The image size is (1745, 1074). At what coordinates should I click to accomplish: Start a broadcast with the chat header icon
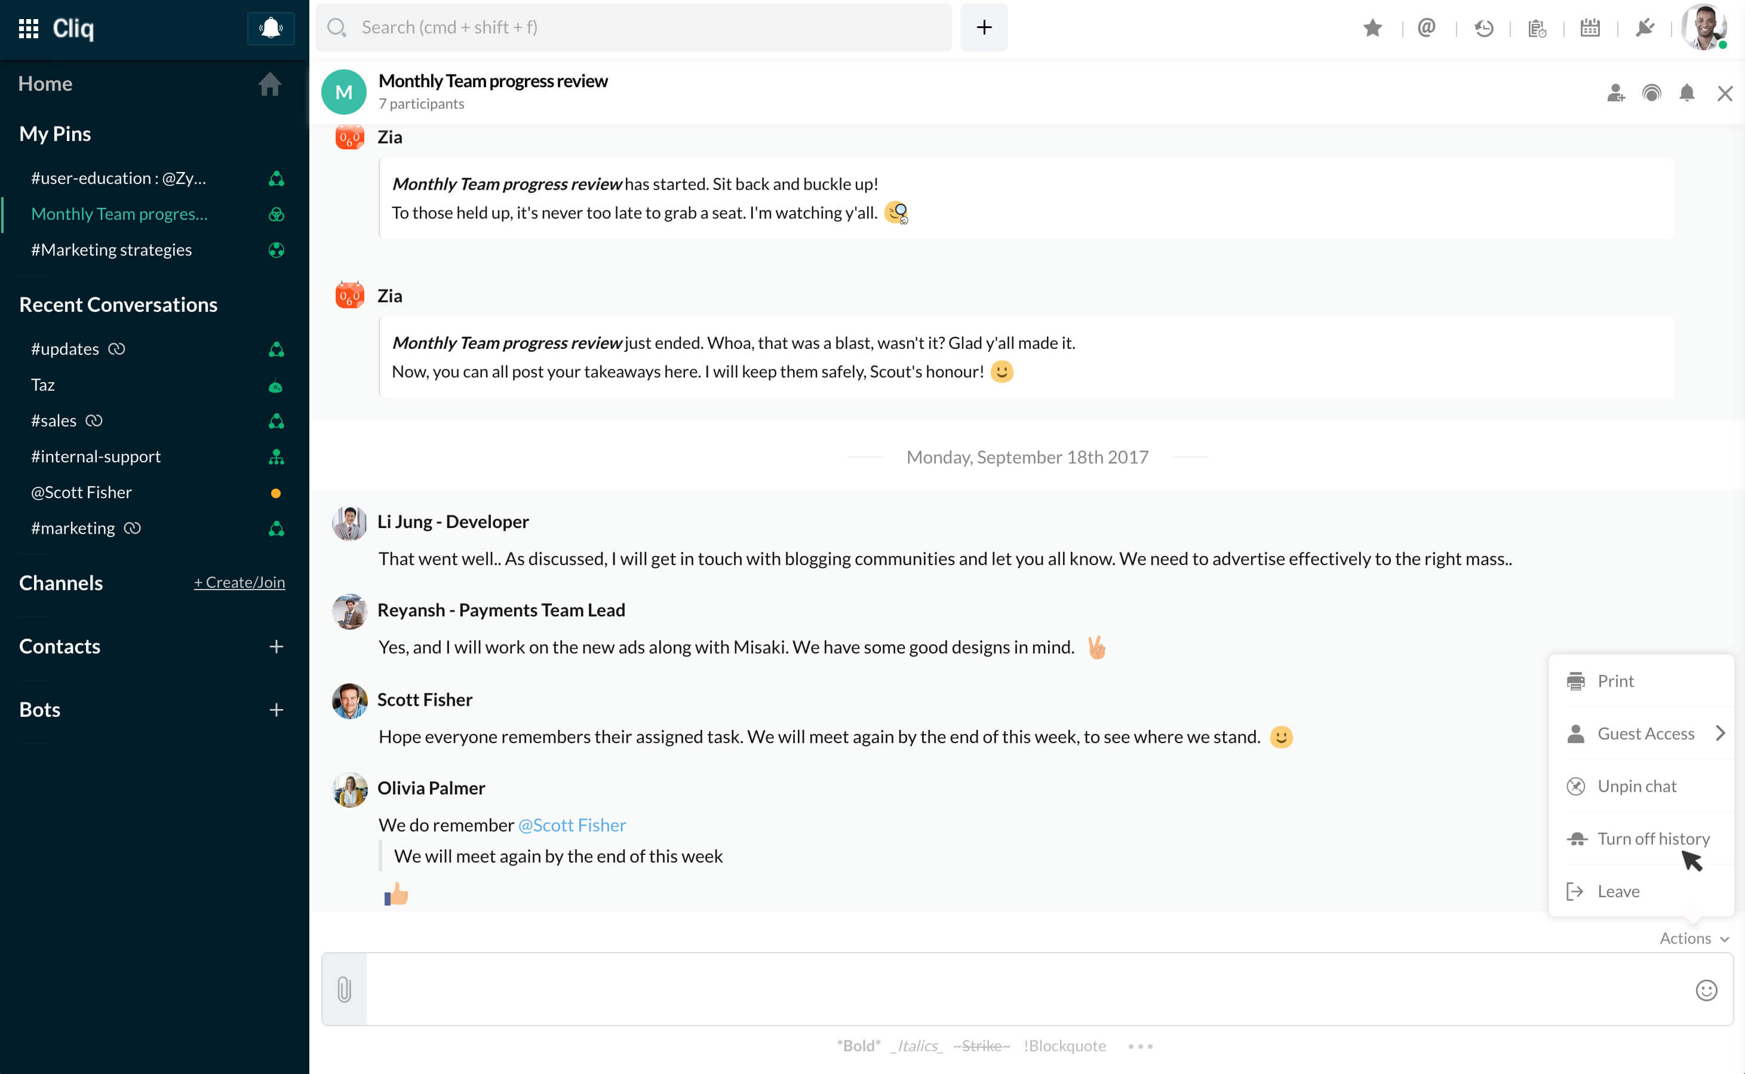click(x=1652, y=93)
